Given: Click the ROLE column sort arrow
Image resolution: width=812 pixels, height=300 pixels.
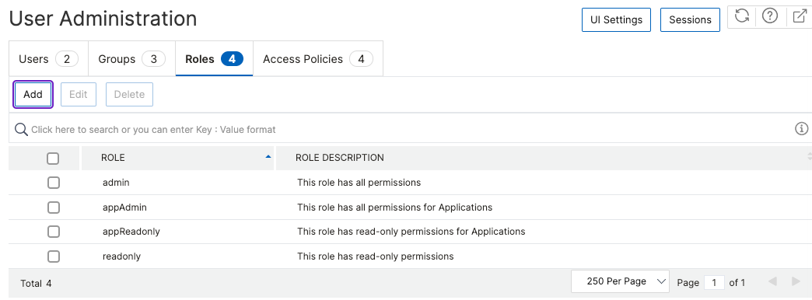Looking at the screenshot, I should (x=268, y=156).
